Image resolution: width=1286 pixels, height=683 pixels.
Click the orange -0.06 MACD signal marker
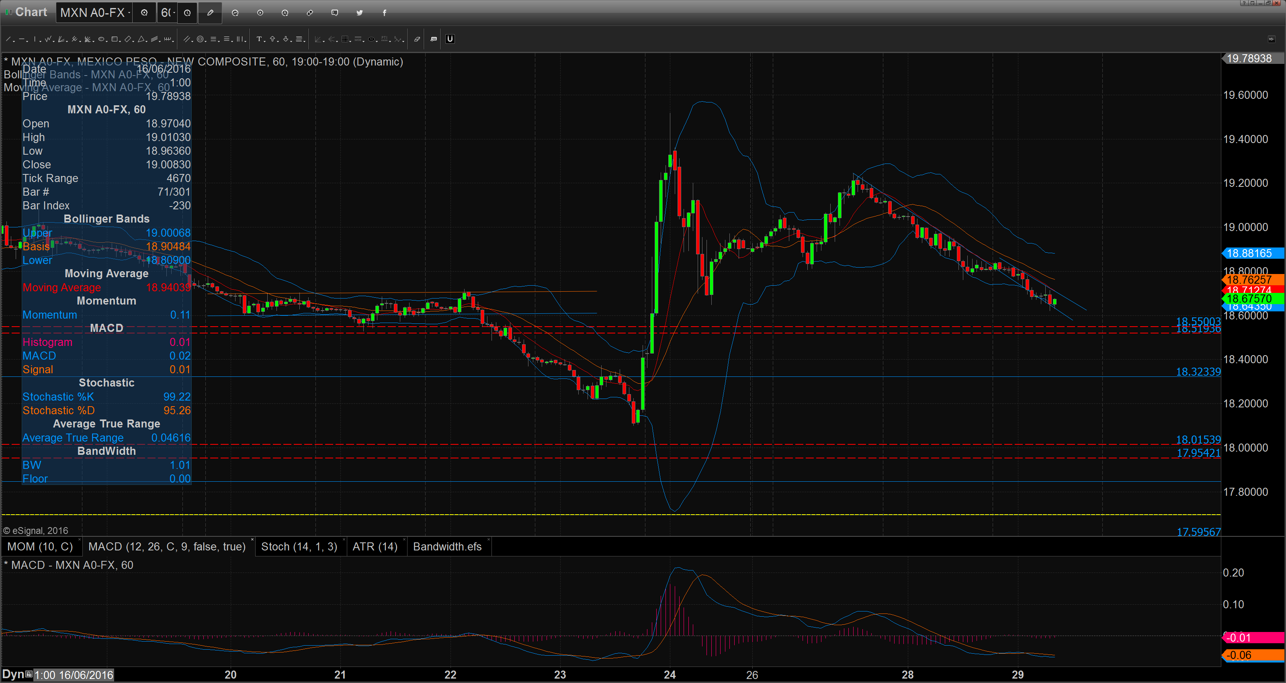(1253, 655)
